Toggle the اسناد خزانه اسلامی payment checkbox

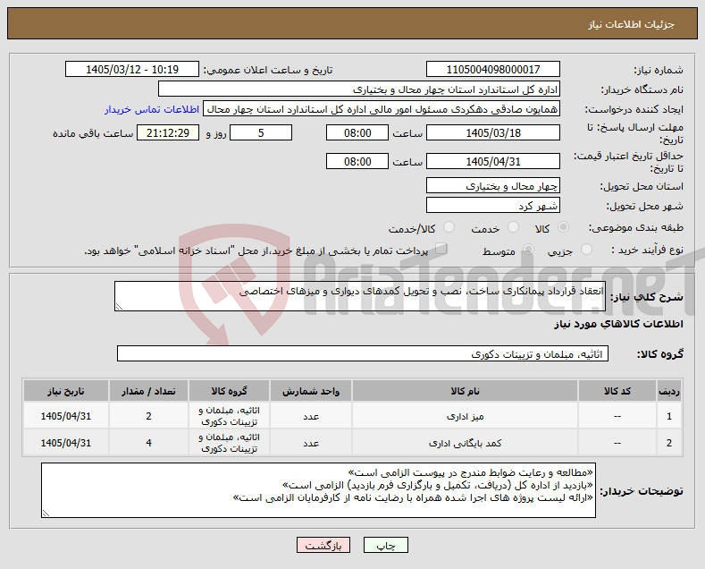tap(441, 249)
